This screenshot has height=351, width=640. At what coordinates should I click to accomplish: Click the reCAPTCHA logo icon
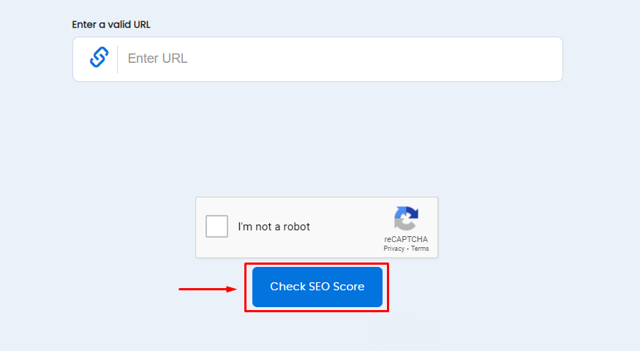pyautogui.click(x=406, y=219)
